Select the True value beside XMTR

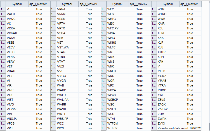190,52
